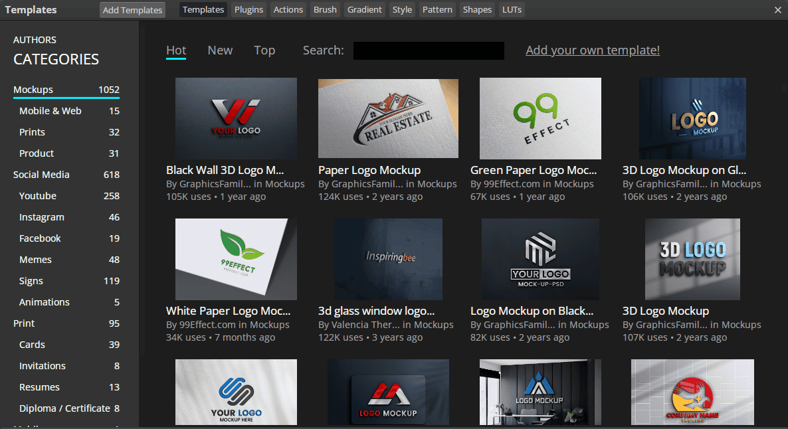Sort templates by Top
The width and height of the screenshot is (788, 429).
click(x=264, y=50)
